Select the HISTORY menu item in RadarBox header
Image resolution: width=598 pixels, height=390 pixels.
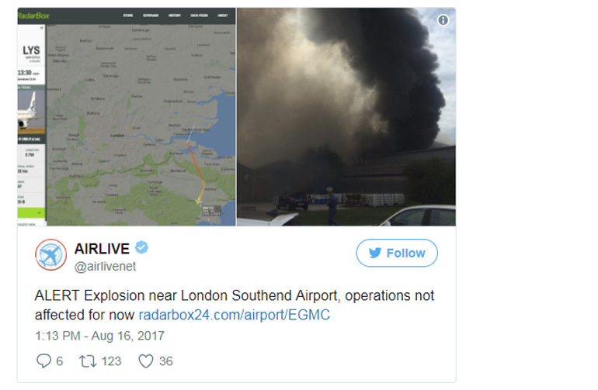click(175, 16)
